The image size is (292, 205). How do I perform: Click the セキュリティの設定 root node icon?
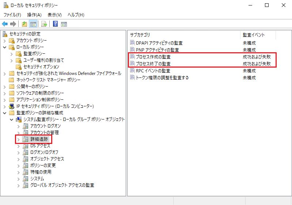click(5, 34)
